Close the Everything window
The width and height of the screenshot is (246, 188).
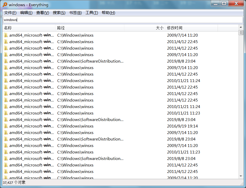point(236,3)
